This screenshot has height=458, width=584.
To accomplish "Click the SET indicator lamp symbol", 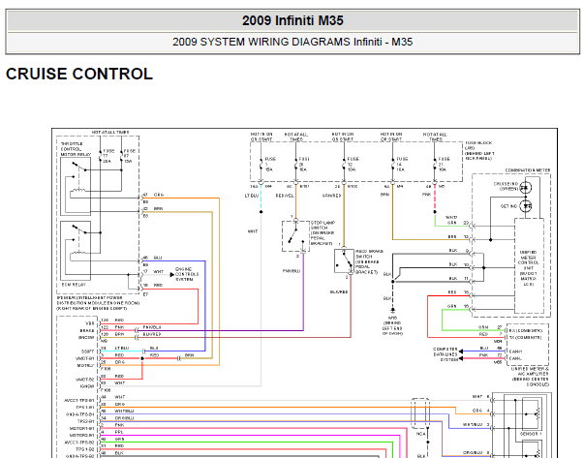I will 526,205.
